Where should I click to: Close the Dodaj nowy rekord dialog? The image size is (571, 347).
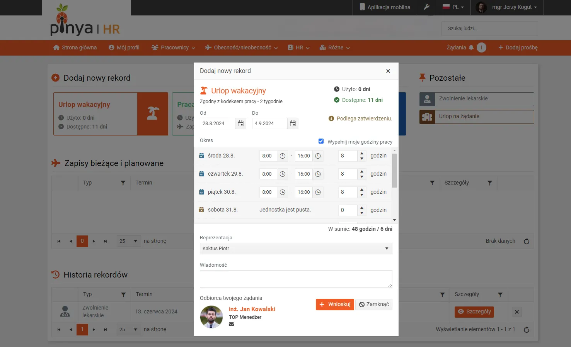pyautogui.click(x=388, y=71)
